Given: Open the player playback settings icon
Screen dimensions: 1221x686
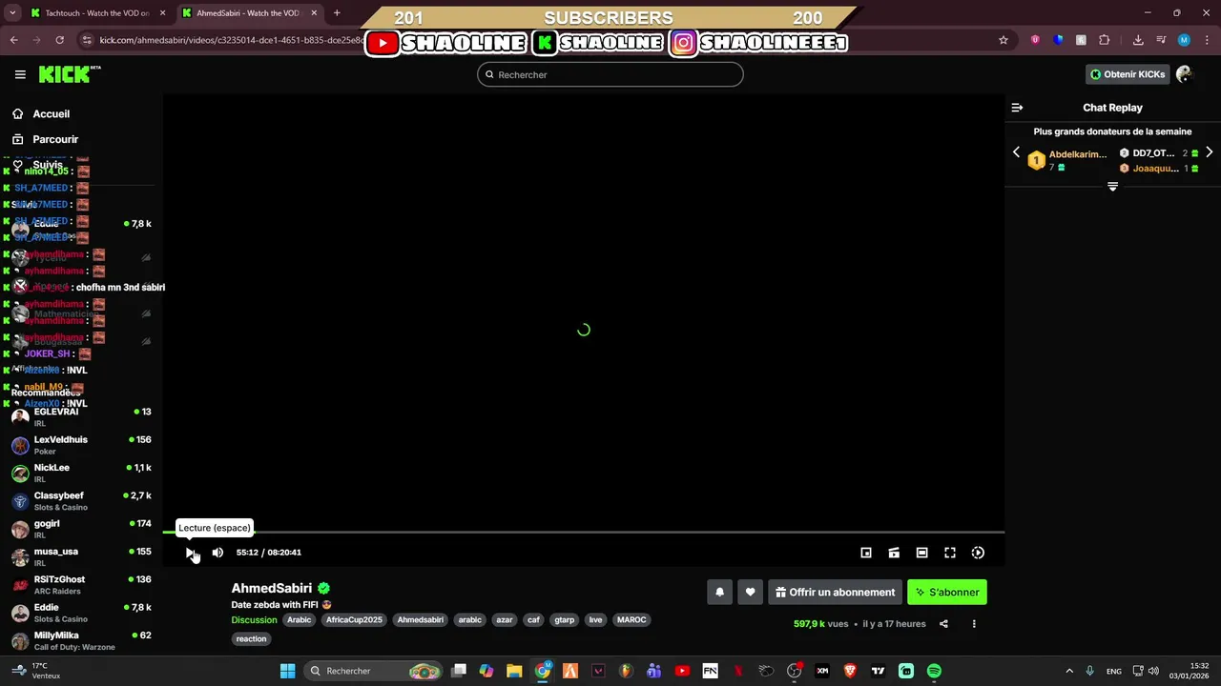Looking at the screenshot, I should 978,553.
